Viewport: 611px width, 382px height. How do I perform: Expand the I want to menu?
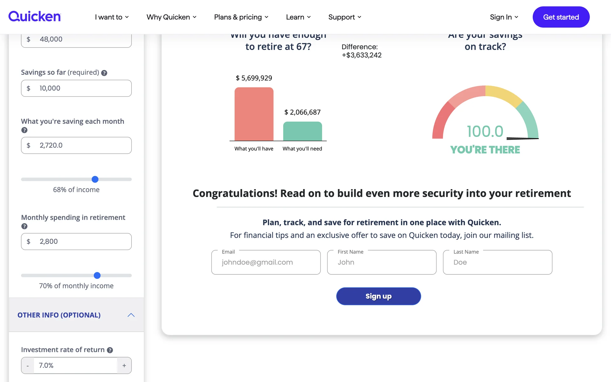coord(112,17)
